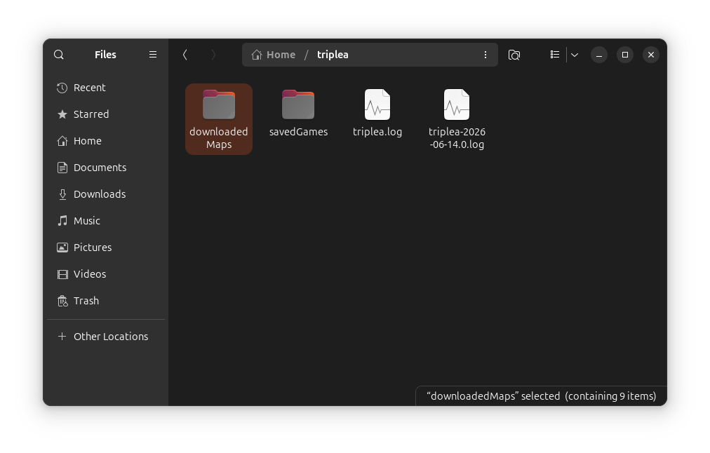Screen dimensions: 710x453
Task: Open Trash in sidebar
Action: 106,301
